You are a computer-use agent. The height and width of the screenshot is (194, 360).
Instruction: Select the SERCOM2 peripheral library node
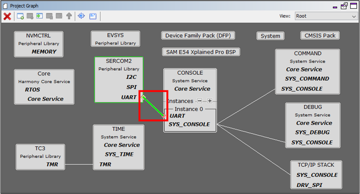point(117,62)
